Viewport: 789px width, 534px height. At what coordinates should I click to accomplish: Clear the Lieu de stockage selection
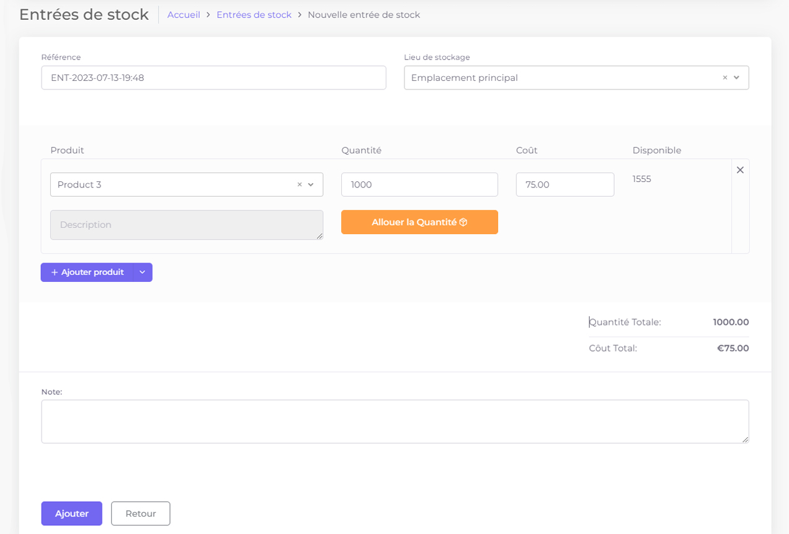724,78
